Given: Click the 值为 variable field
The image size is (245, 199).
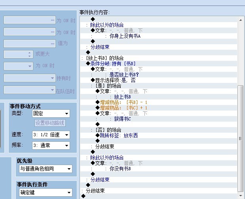Looking at the screenshot, I should click(30, 44).
